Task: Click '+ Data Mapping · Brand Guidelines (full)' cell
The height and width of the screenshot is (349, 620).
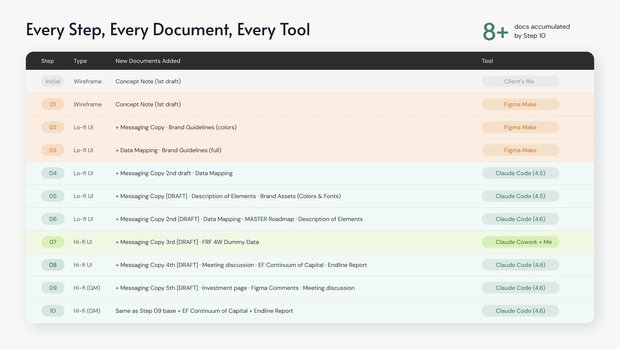Action: point(169,150)
